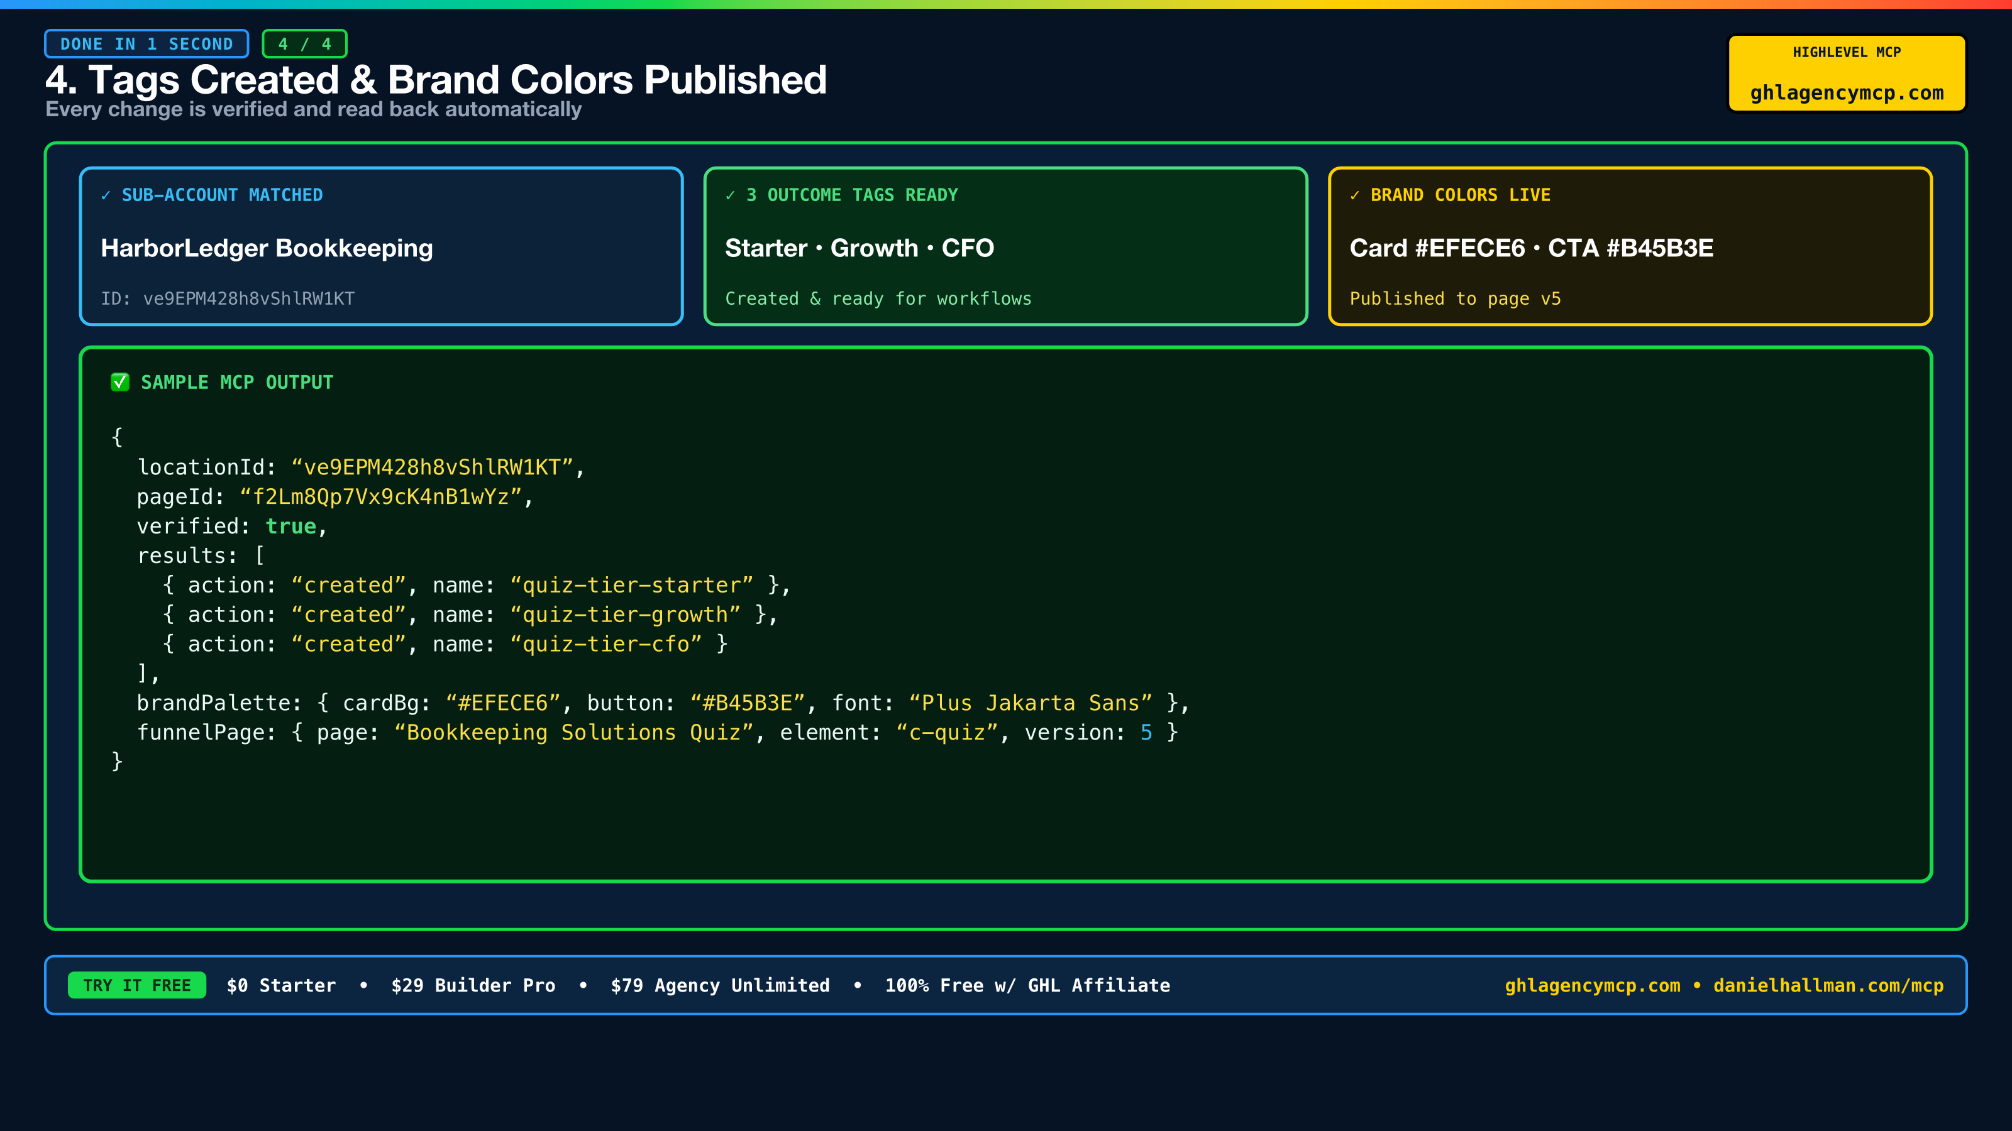Click the c-quiz element value
The image size is (2012, 1131).
(x=948, y=732)
